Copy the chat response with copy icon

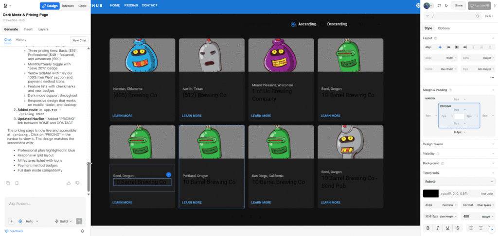[x=8, y=183]
